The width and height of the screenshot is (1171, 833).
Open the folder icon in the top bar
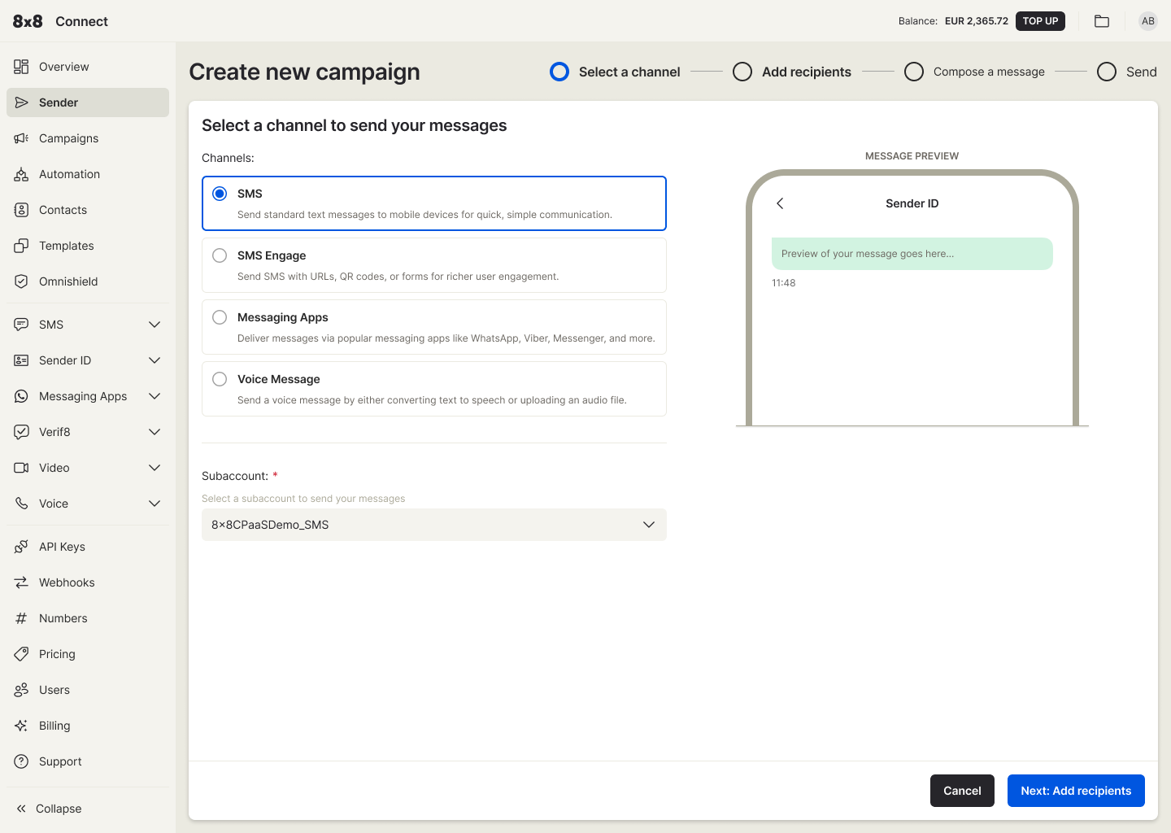coord(1102,21)
